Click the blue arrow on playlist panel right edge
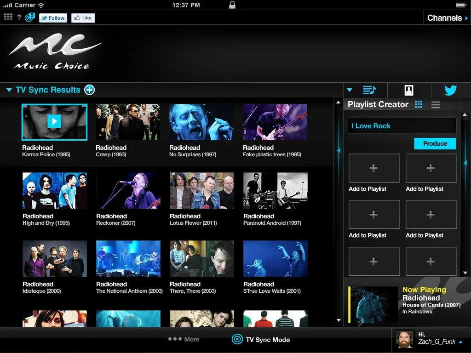This screenshot has height=353, width=471. tap(465, 163)
